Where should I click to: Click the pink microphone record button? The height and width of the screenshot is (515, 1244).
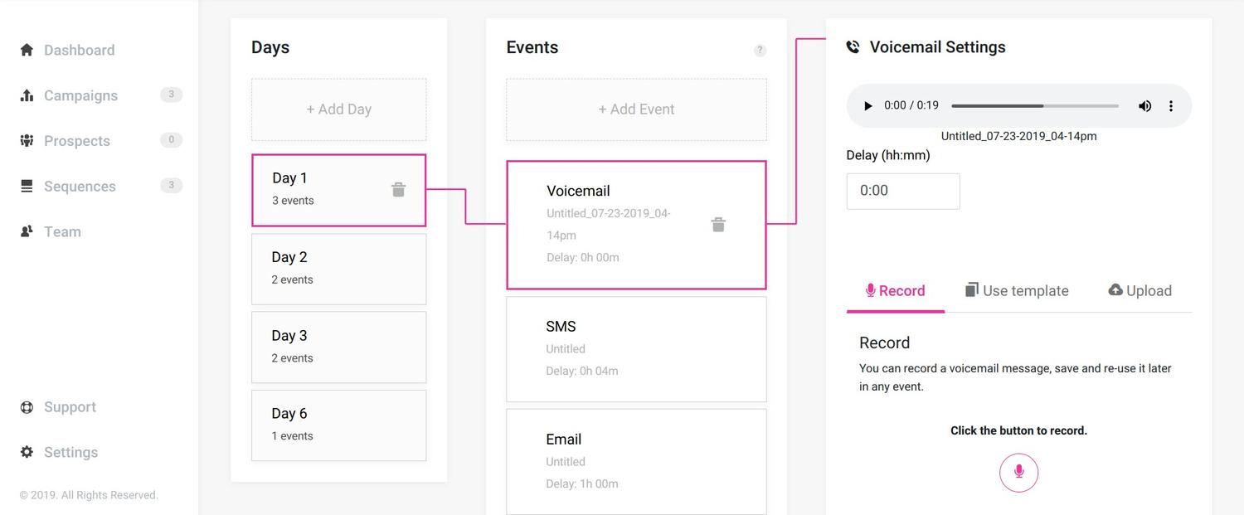pyautogui.click(x=1018, y=472)
